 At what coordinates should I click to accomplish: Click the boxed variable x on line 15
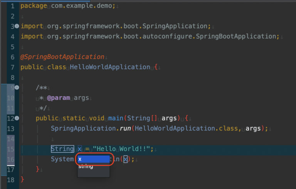[80, 149]
